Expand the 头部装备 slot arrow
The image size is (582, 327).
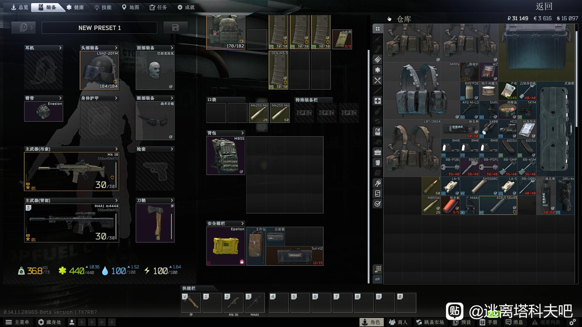[x=116, y=48]
